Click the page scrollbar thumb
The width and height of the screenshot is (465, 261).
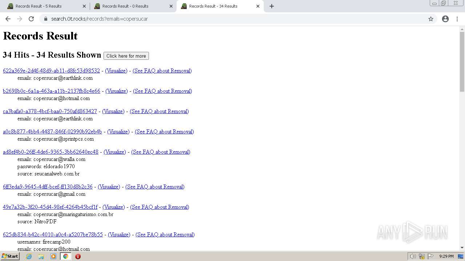[x=462, y=62]
